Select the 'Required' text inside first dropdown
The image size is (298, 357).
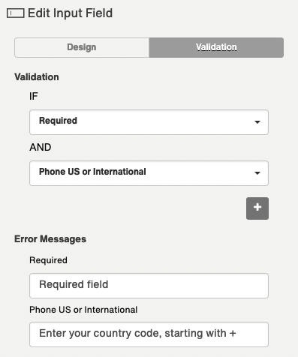point(58,121)
